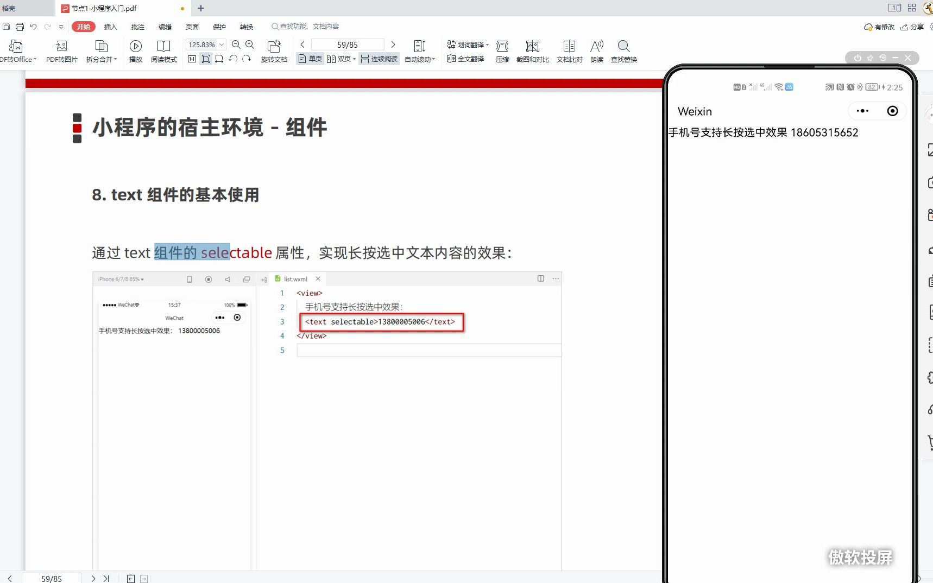Expand the quick access toolbar dropdown
Screen dimensions: 933x583
[x=61, y=27]
